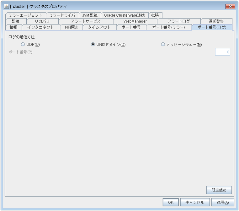The height and width of the screenshot is (211, 239).
Task: Switch to the インタコネクト tab
Action: [x=41, y=27]
